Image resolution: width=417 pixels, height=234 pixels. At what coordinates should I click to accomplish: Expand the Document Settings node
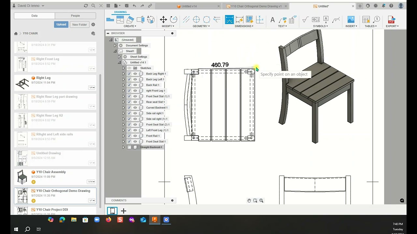115,45
